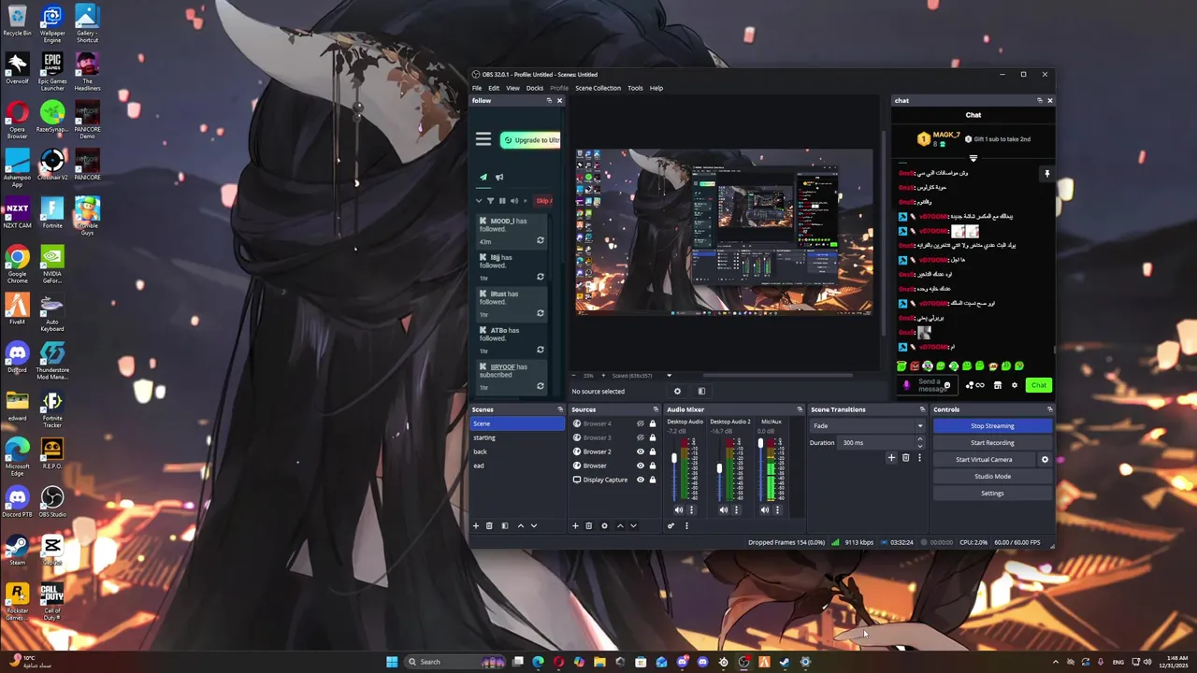Open source properties gear in Sources panel
The width and height of the screenshot is (1197, 673).
604,525
